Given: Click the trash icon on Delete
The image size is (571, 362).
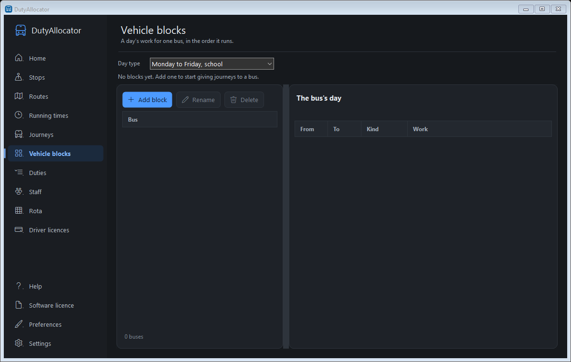Looking at the screenshot, I should (233, 99).
